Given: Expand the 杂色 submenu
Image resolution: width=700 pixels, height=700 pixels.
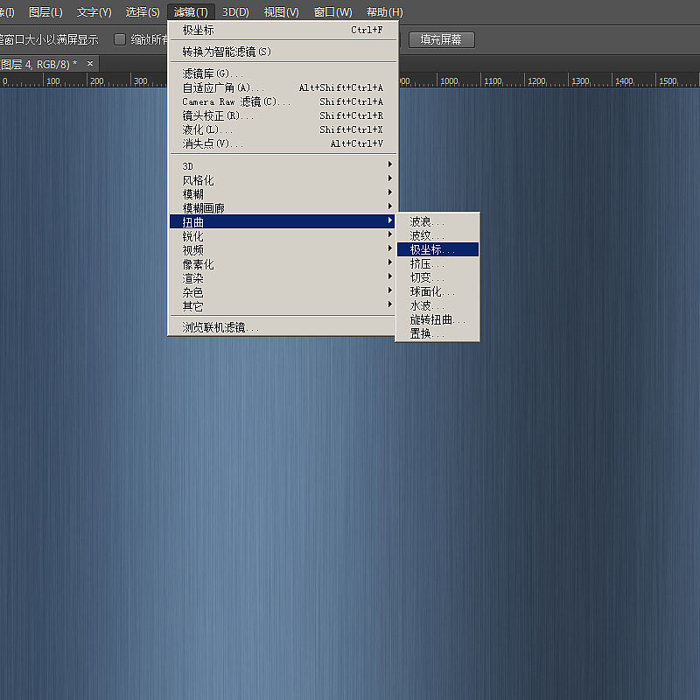Looking at the screenshot, I should click(x=282, y=292).
